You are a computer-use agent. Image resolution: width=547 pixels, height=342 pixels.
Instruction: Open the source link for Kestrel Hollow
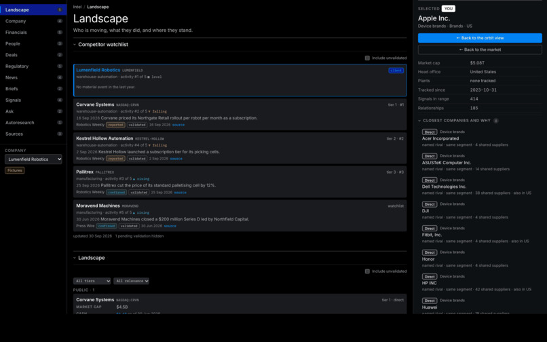(176, 158)
